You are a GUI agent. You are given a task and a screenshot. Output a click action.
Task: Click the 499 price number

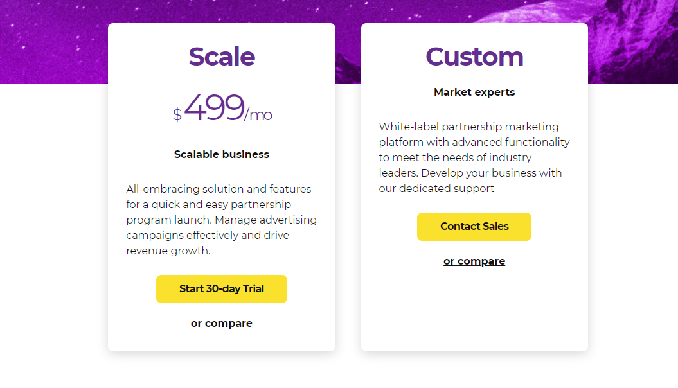click(215, 107)
